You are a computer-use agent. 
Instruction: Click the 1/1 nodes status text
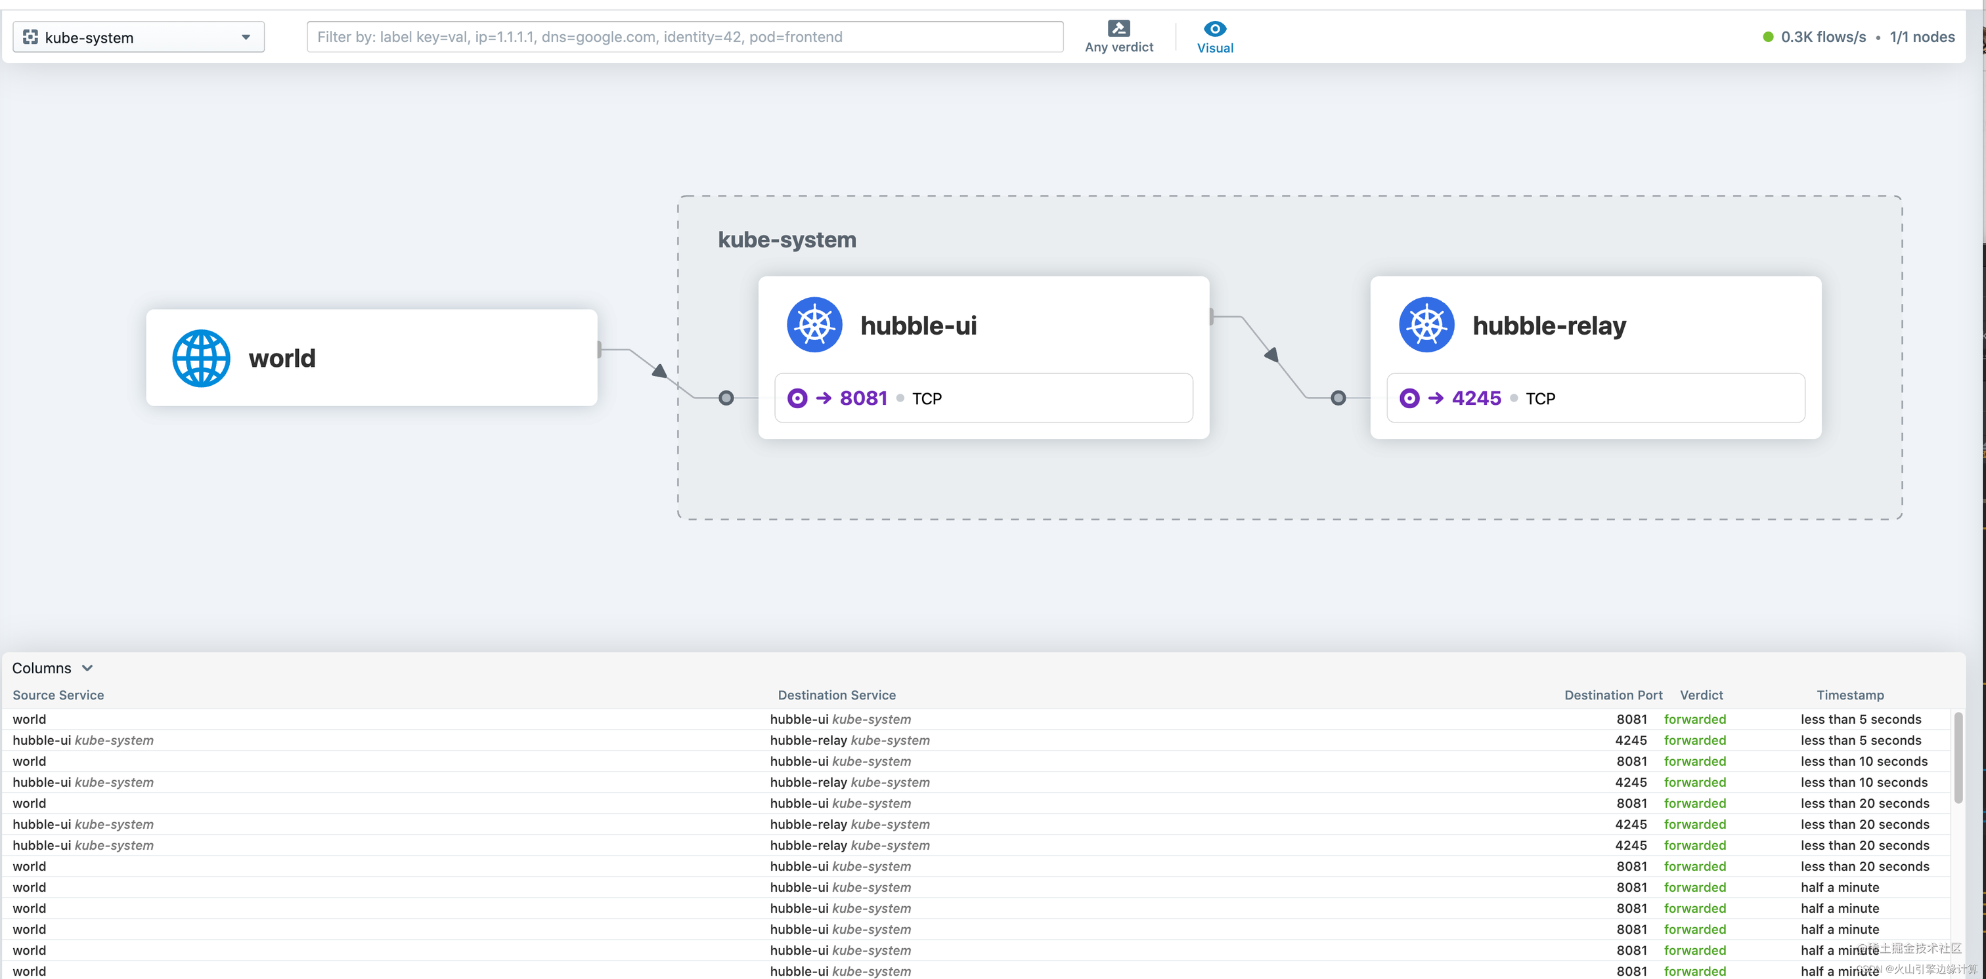click(x=1922, y=37)
